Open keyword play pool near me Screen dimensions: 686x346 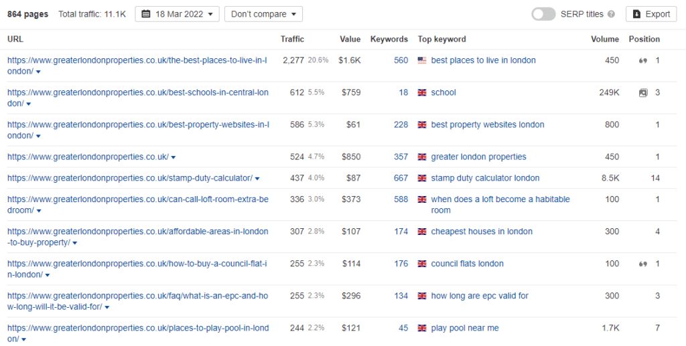(465, 328)
